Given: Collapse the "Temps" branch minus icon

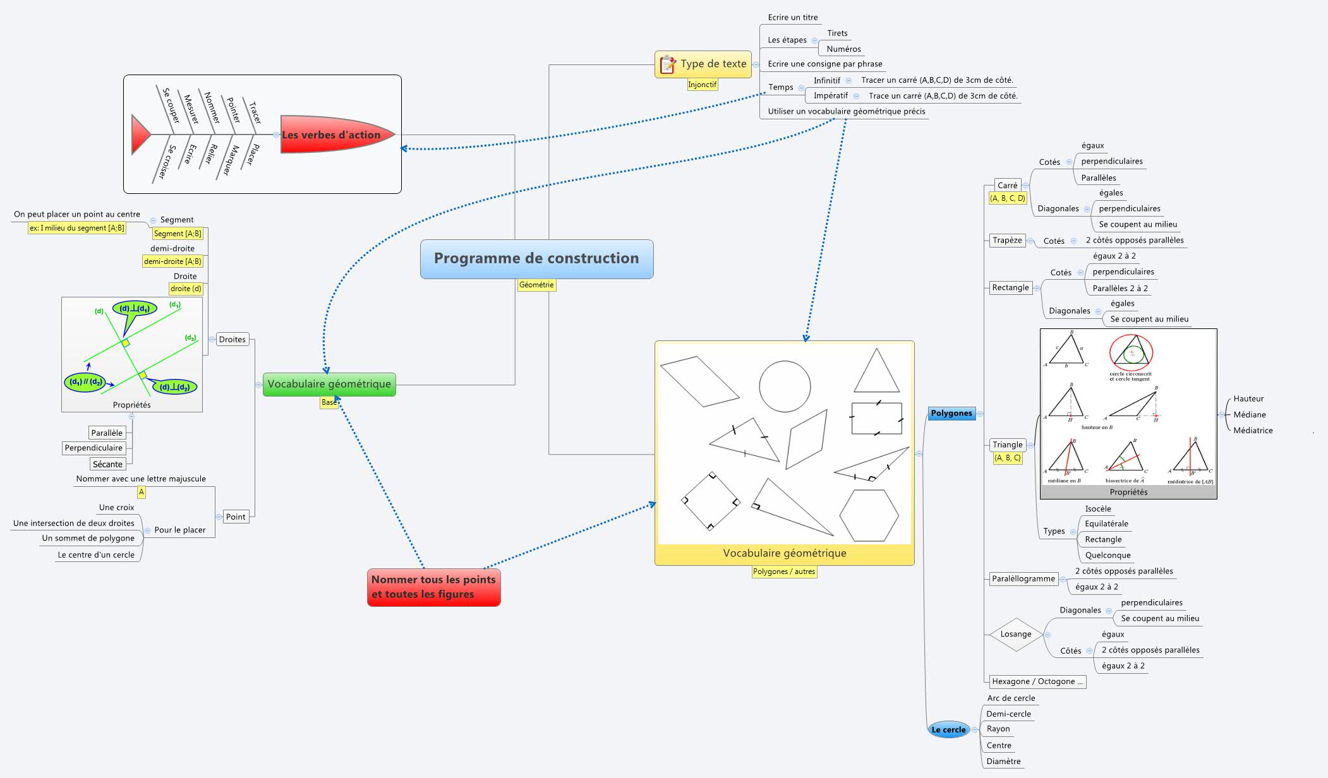Looking at the screenshot, I should (801, 88).
